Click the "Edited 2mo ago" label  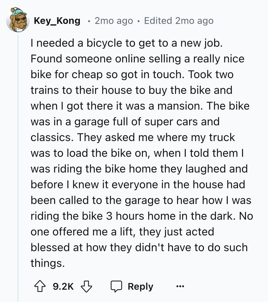click(179, 21)
